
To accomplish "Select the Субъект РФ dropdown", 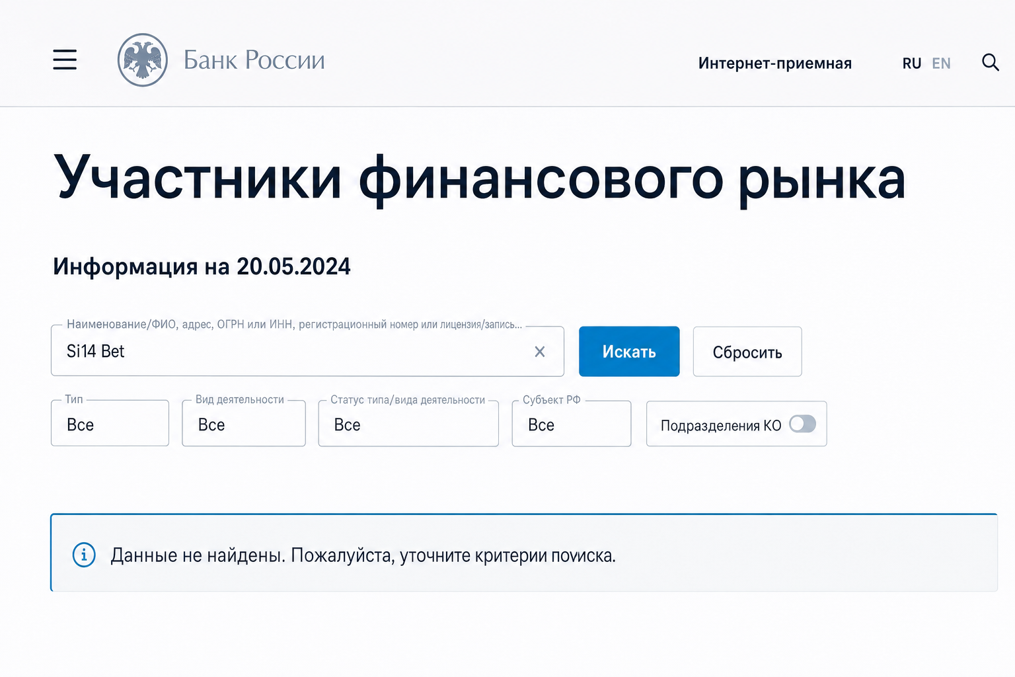I will 572,423.
